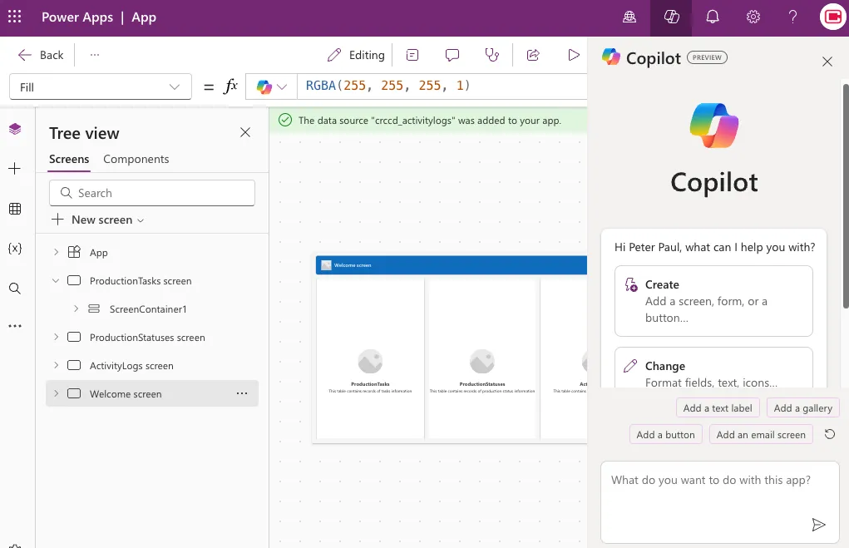Click the Preview app play icon
Image resolution: width=849 pixels, height=548 pixels.
(574, 55)
